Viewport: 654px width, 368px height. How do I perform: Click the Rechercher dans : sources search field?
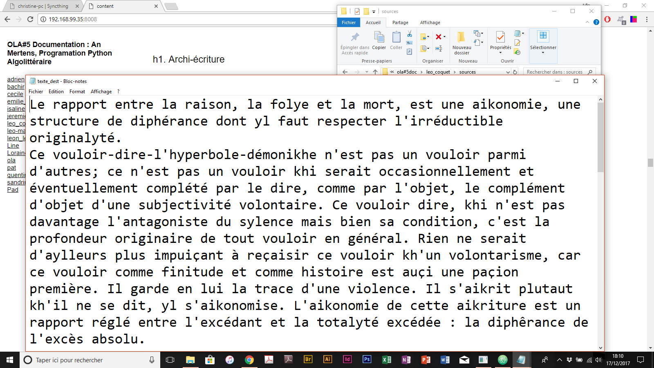click(559, 72)
